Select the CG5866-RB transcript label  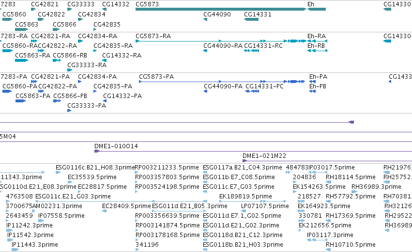click(x=70, y=56)
